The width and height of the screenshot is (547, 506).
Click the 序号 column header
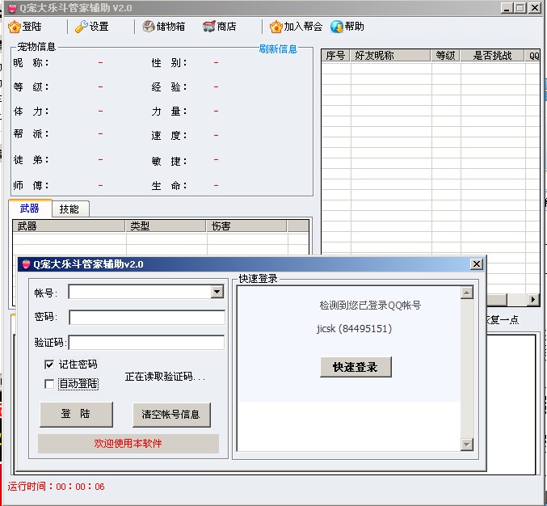[x=335, y=56]
